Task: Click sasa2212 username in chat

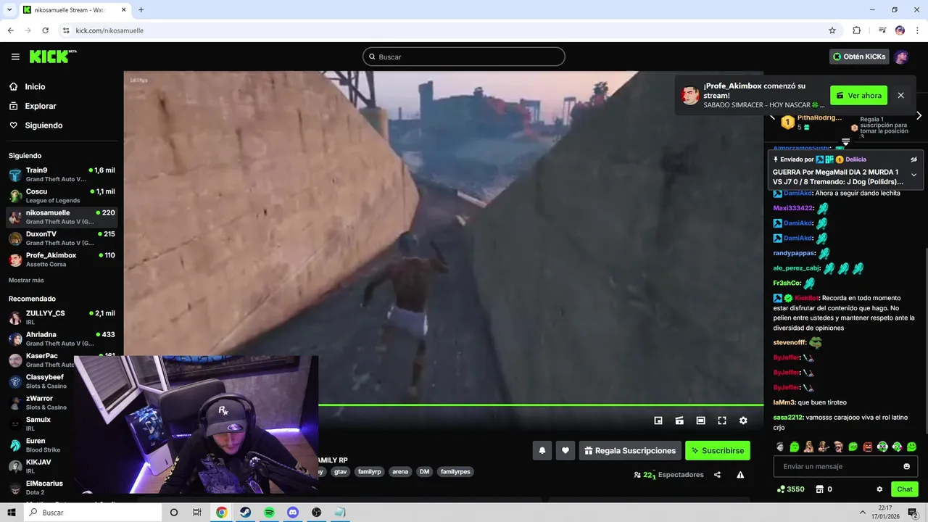Action: click(787, 418)
